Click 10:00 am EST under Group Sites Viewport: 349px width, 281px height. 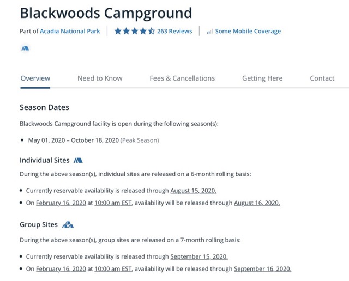click(x=113, y=269)
